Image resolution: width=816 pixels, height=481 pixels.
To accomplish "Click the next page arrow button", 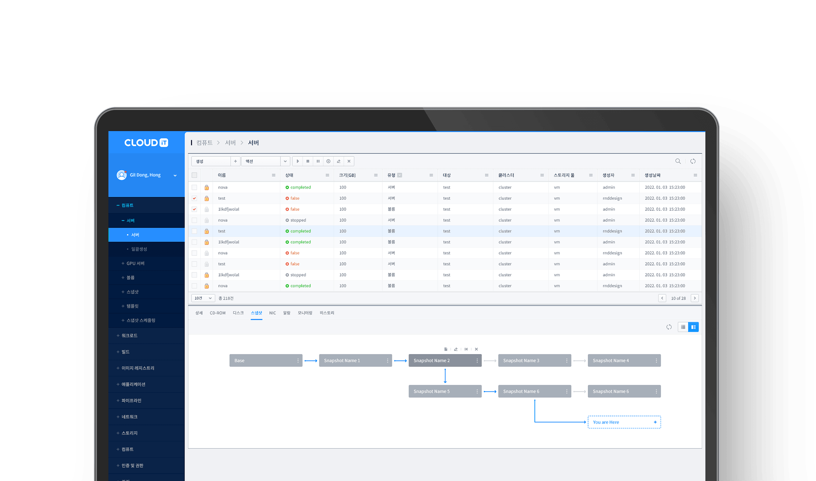I will click(695, 298).
